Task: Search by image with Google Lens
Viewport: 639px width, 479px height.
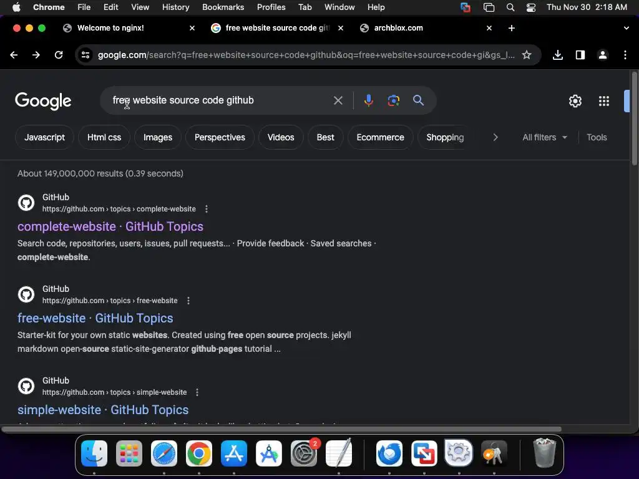Action: pyautogui.click(x=393, y=100)
